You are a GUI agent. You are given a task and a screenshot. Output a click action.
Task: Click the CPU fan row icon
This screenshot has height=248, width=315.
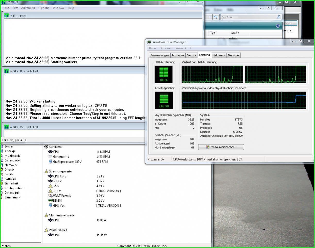51,152
